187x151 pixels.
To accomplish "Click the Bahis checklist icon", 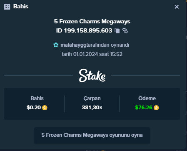I will [7, 7].
